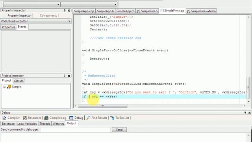Click the SetIcon(wxNullIcon) code line
This screenshot has width=252, height=142.
(x=109, y=21)
